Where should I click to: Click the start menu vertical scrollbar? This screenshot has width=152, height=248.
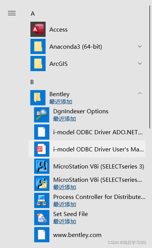[x=150, y=67]
